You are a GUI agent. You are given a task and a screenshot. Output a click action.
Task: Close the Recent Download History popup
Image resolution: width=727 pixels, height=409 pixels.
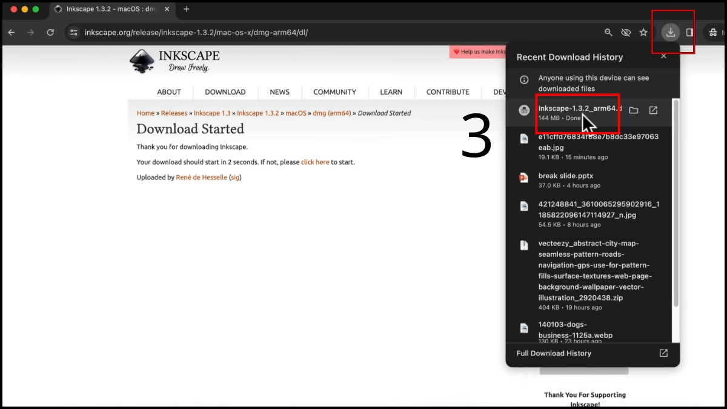coord(663,56)
